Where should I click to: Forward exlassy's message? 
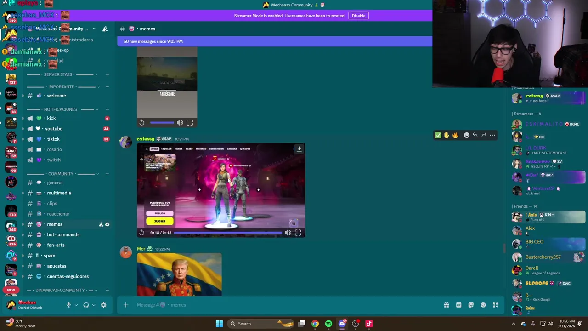pos(484,135)
